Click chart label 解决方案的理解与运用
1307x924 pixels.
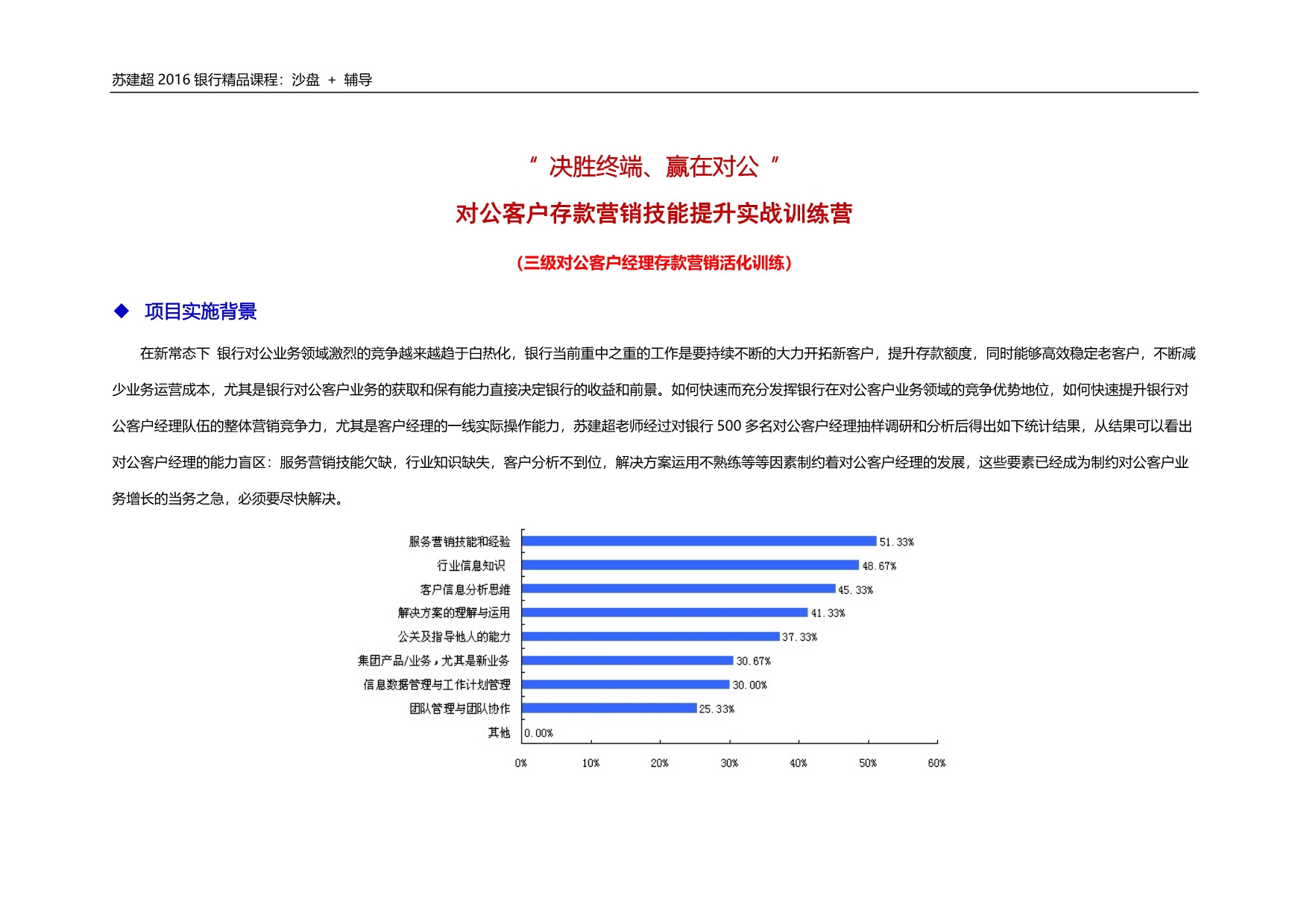(454, 613)
